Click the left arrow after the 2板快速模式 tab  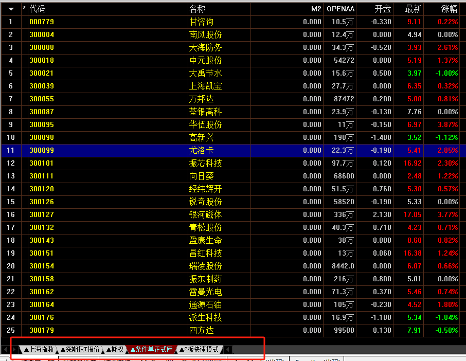(228, 349)
